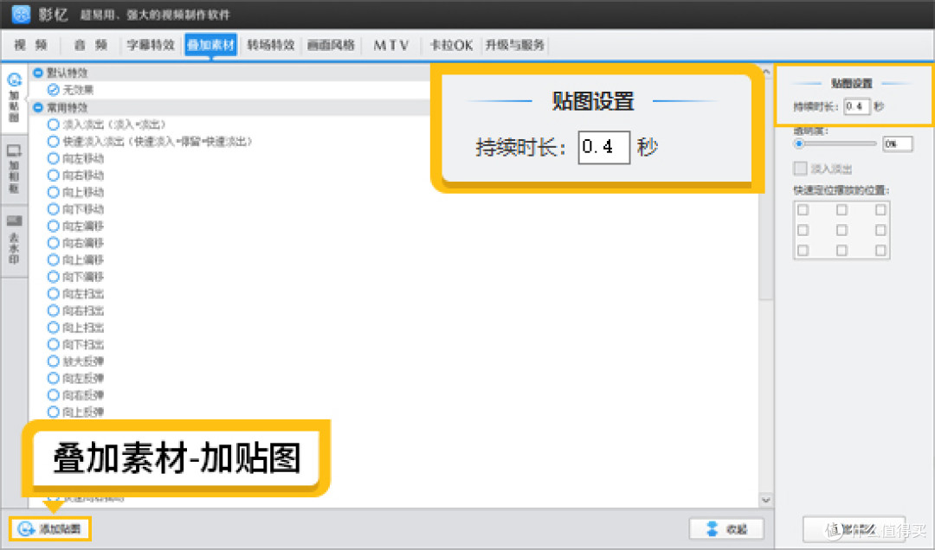The image size is (935, 550).
Task: Click the effect list scrollbar down arrow
Action: pos(766,500)
